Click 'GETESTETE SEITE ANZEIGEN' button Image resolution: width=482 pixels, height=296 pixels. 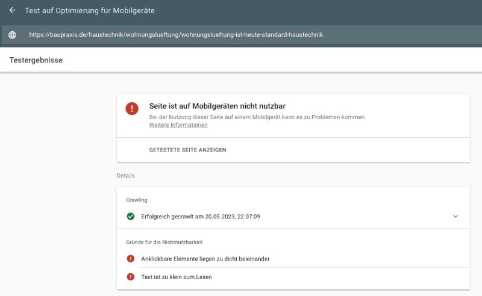[187, 150]
